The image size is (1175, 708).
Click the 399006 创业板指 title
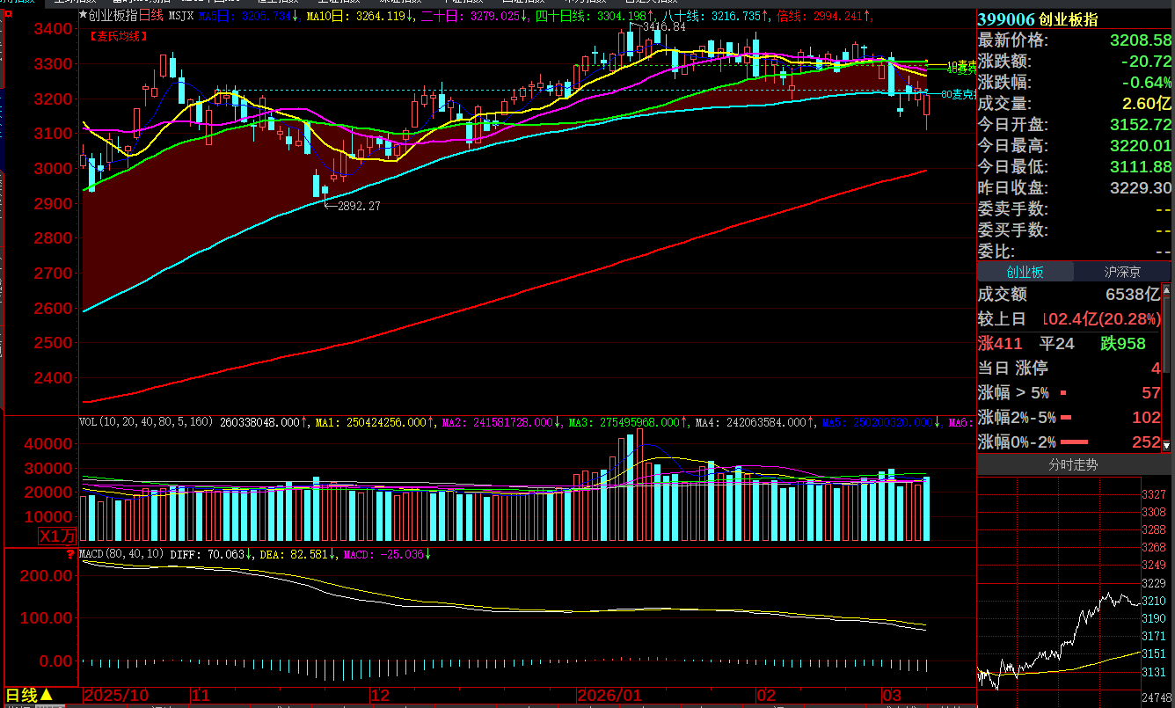point(1037,19)
